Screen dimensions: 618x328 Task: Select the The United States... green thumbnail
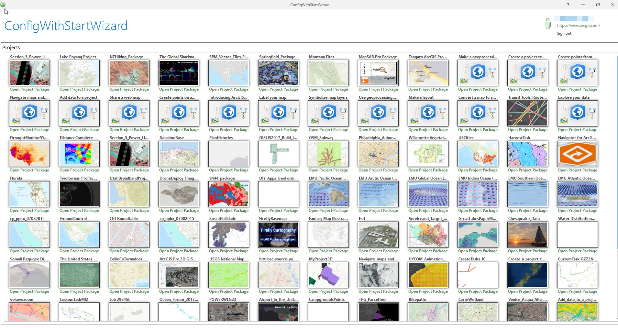coord(79,275)
